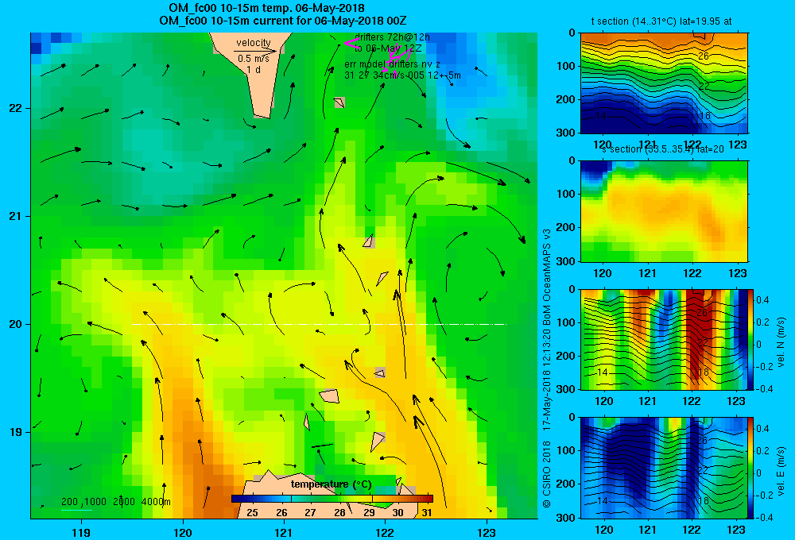Click latitude label '21' on main map axis

click(x=15, y=216)
